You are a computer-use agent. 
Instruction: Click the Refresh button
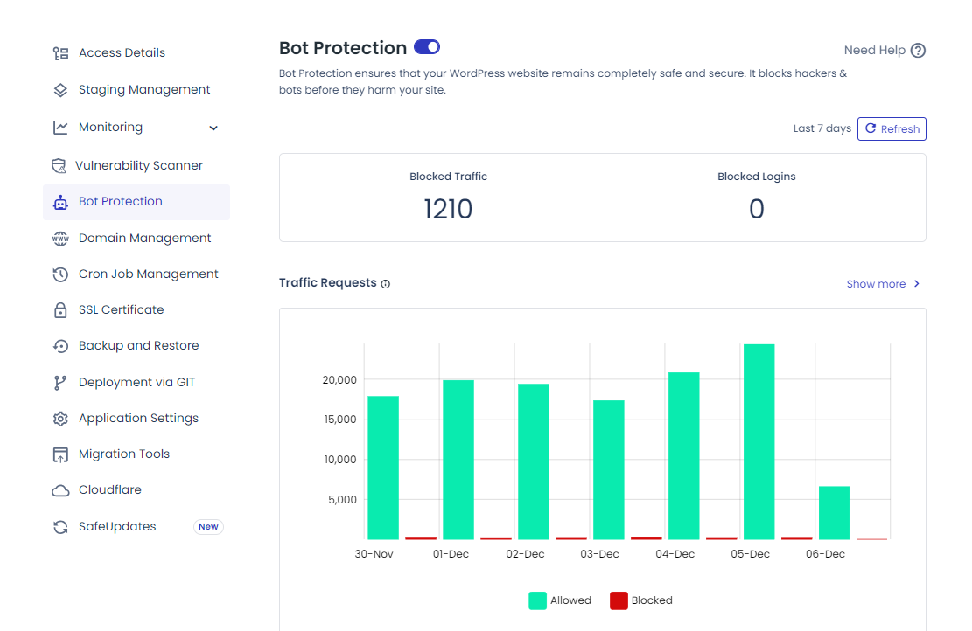(x=892, y=128)
